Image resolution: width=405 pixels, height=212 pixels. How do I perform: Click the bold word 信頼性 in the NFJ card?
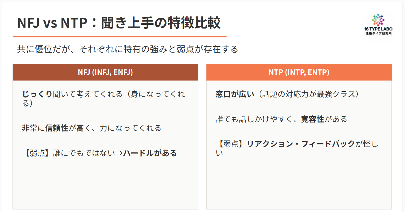pos(57,128)
